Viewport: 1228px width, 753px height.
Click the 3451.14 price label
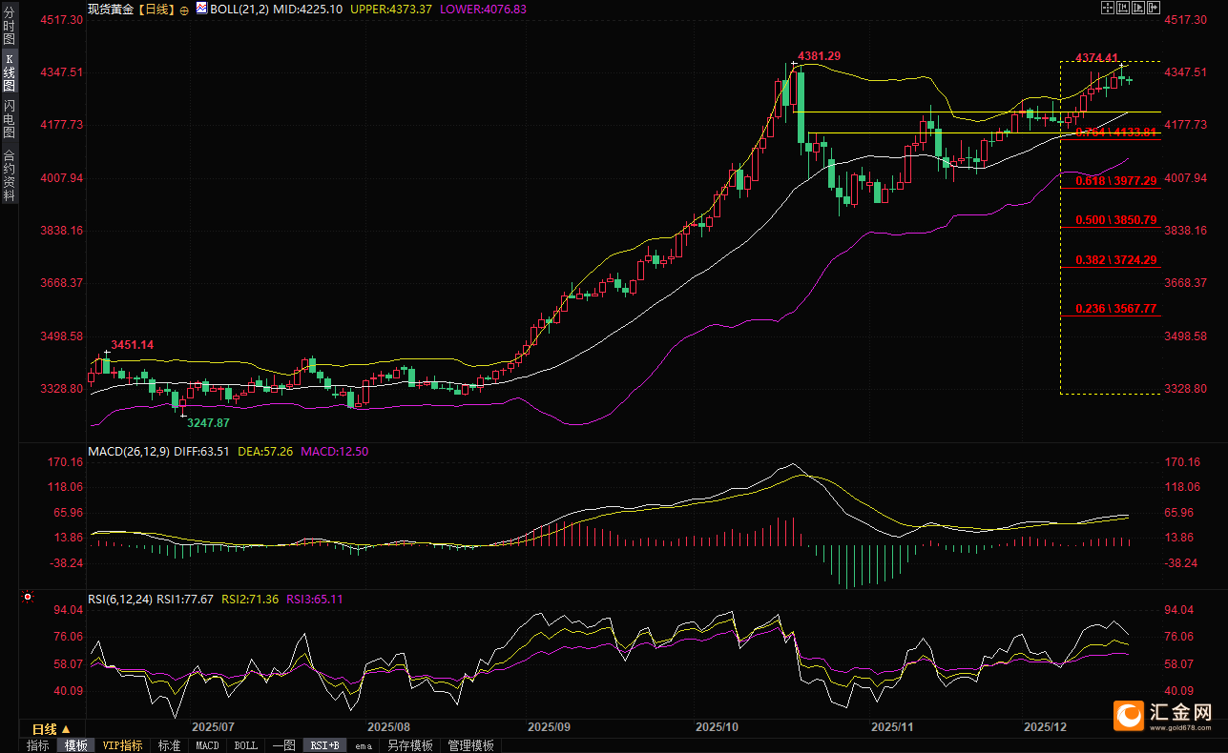click(x=133, y=344)
